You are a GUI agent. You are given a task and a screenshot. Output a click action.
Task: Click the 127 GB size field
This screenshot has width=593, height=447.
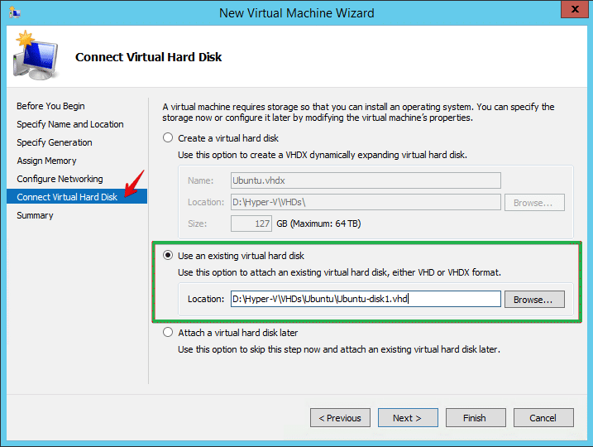pos(251,223)
